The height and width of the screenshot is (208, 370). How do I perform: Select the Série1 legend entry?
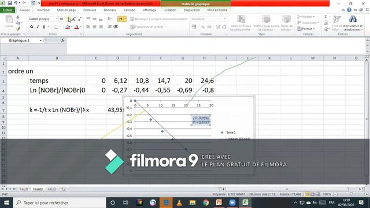point(228,132)
